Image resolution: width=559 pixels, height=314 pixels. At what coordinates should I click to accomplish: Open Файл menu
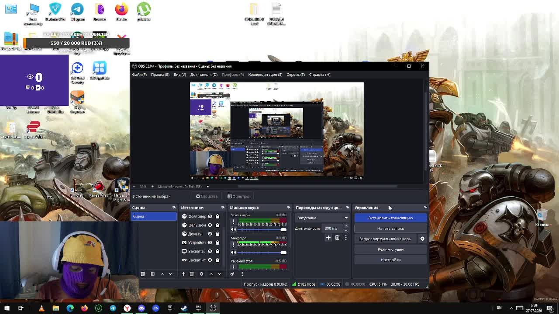[x=139, y=75]
